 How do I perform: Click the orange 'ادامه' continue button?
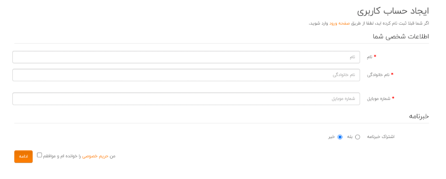23,157
